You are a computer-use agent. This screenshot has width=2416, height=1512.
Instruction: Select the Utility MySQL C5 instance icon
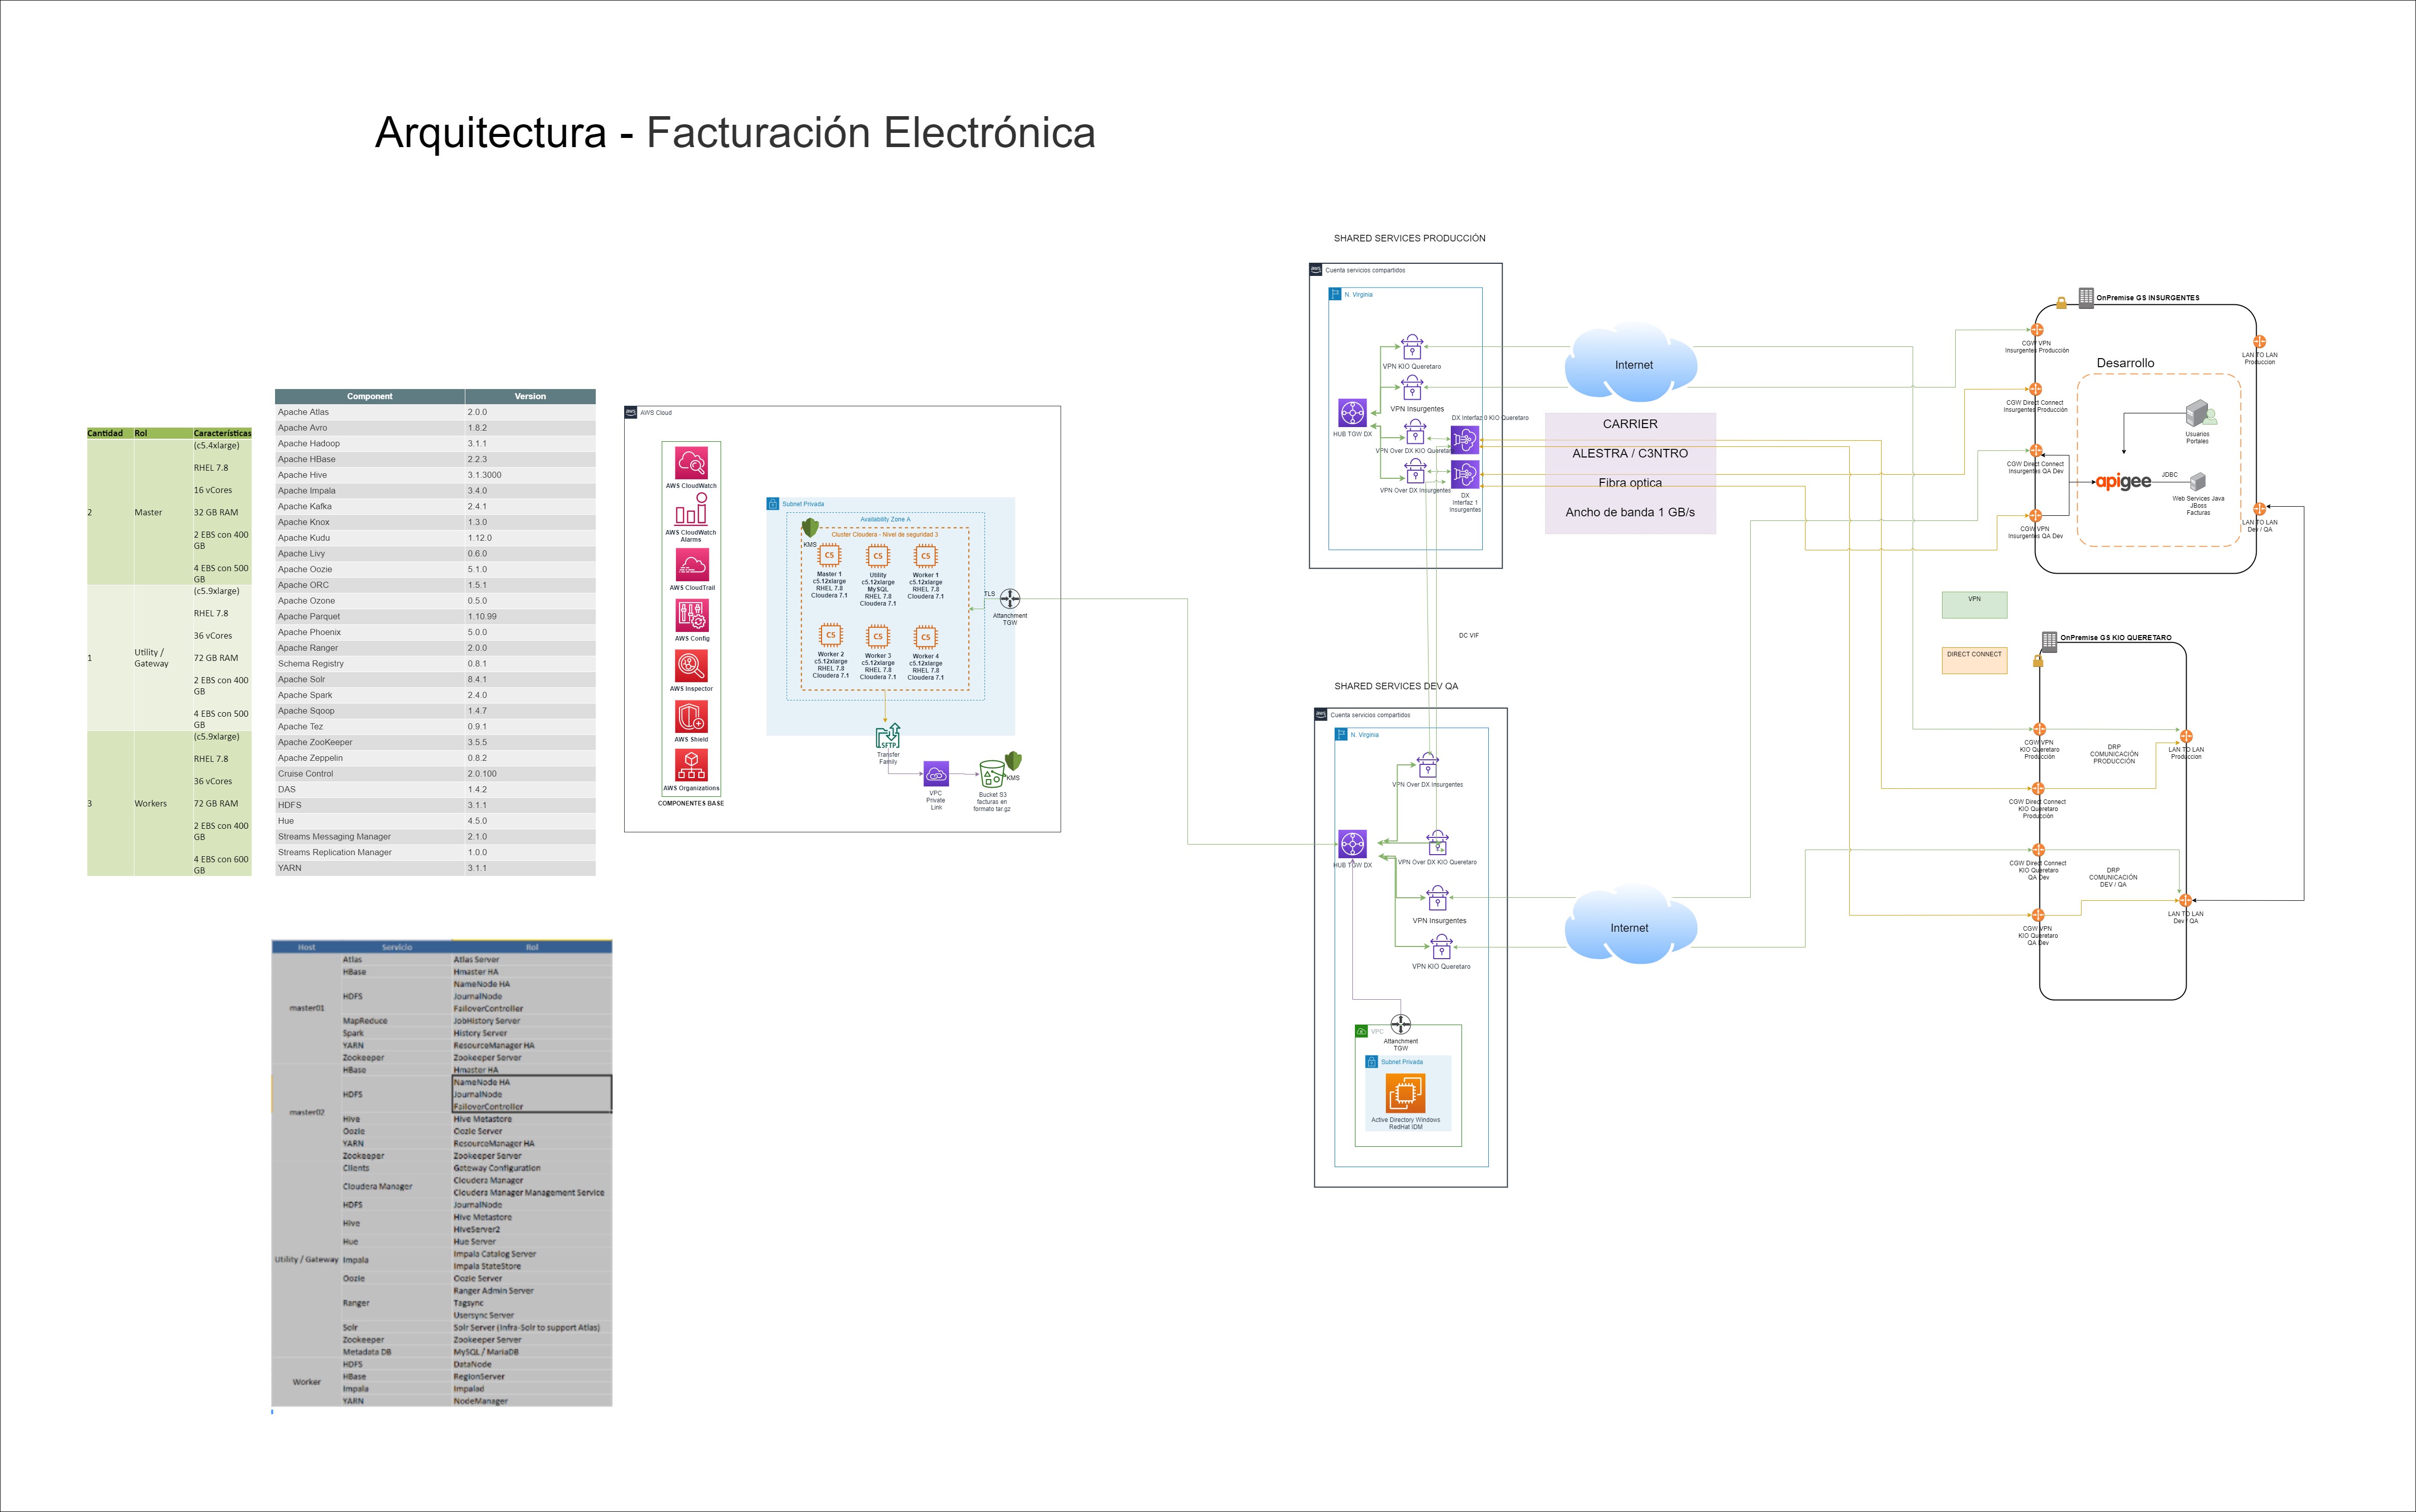(x=877, y=556)
